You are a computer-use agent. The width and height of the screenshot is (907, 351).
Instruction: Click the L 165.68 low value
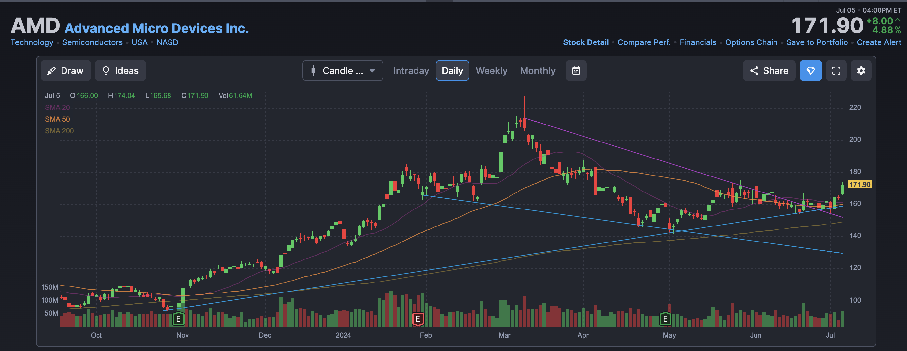(158, 96)
